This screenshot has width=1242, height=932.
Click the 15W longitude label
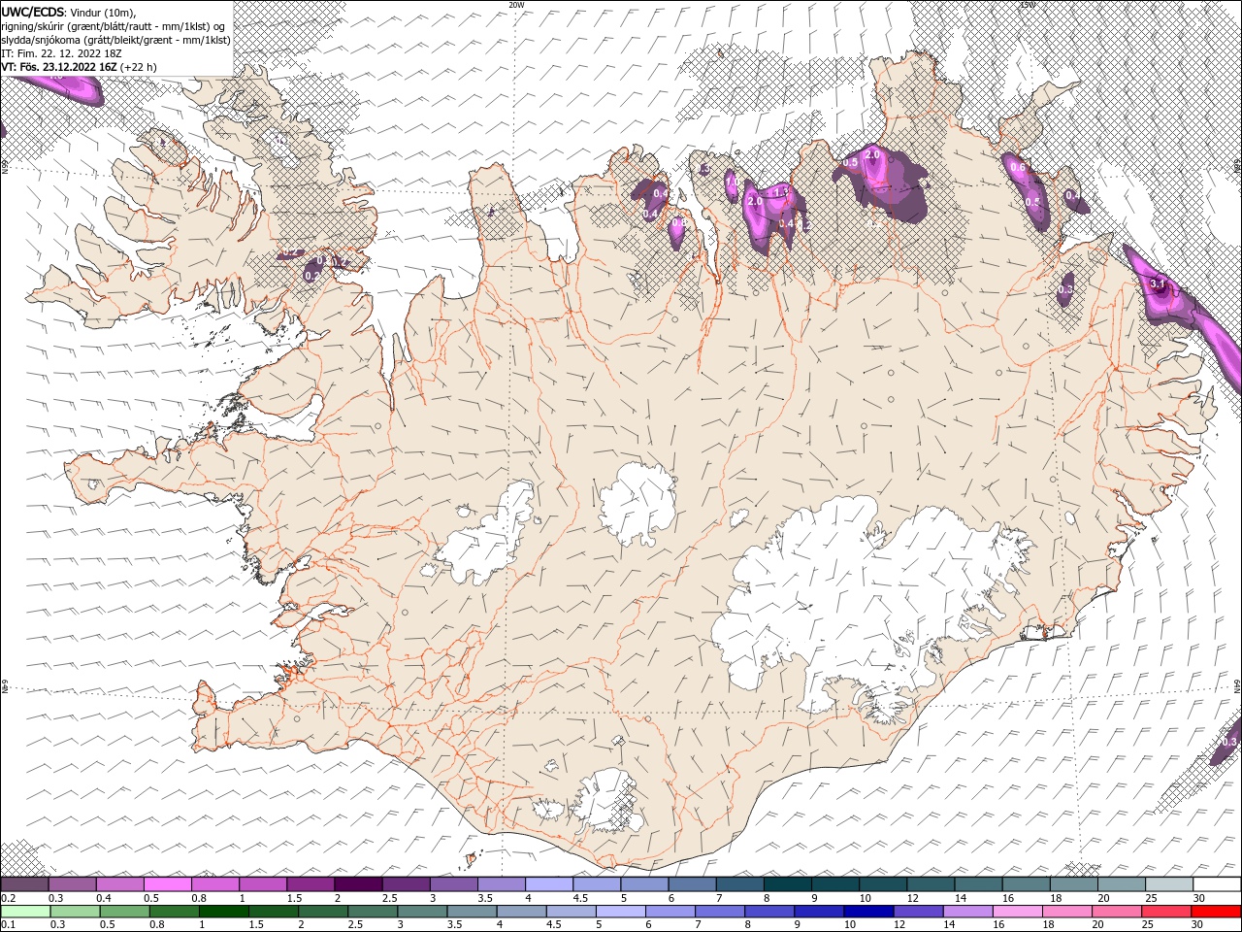1028,5
